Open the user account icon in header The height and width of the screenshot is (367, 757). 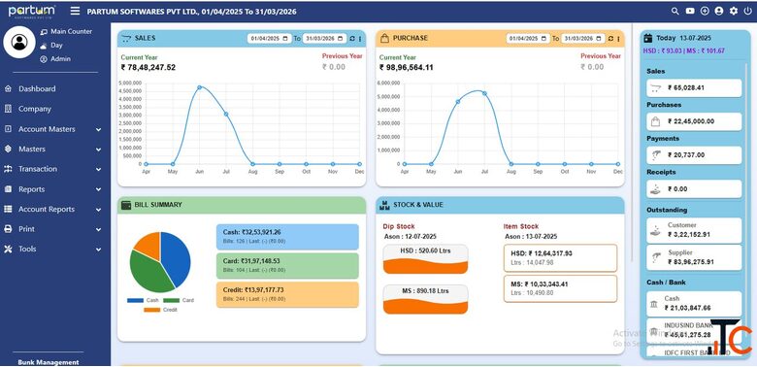719,11
